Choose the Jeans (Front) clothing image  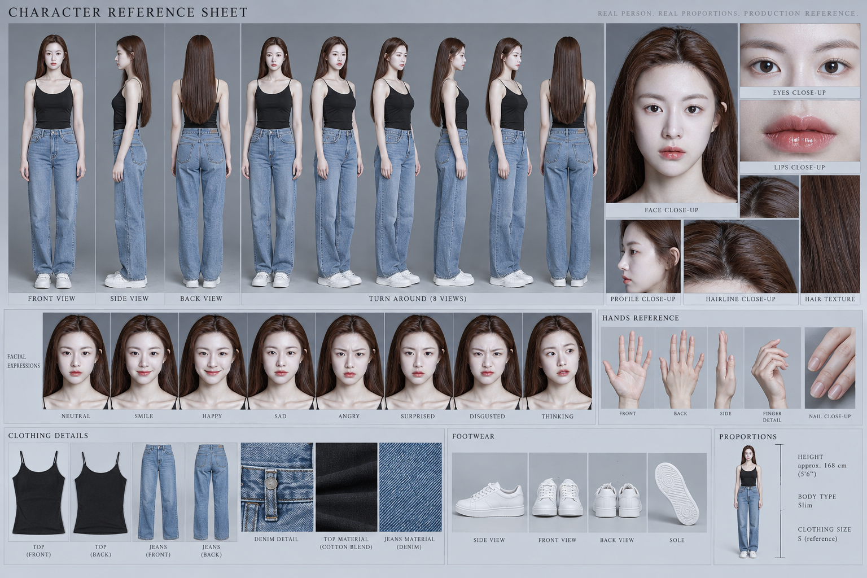click(x=159, y=492)
